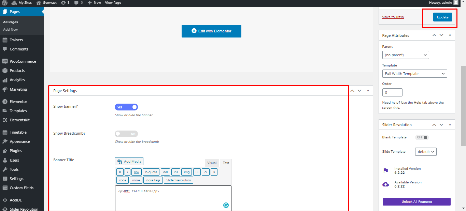Click the admin avatar icon
Screen dimensions: 466x211
456,2
